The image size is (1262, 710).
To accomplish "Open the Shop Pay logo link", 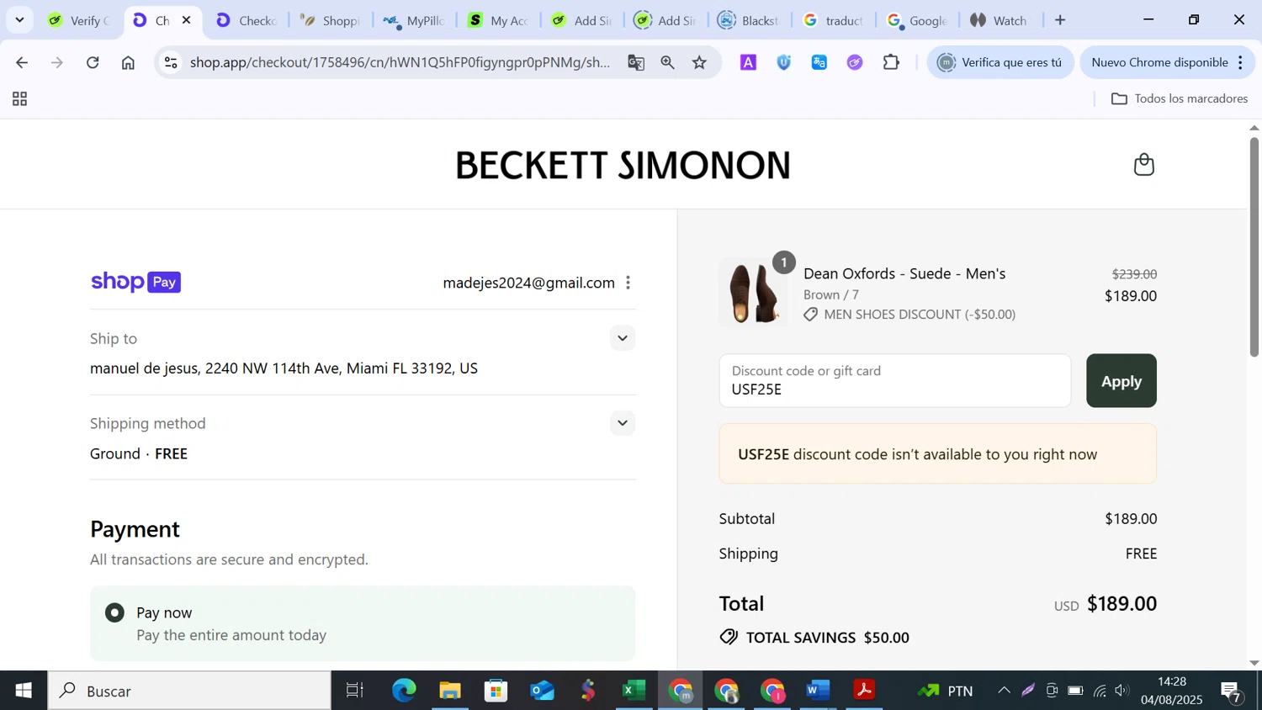I will 135,282.
